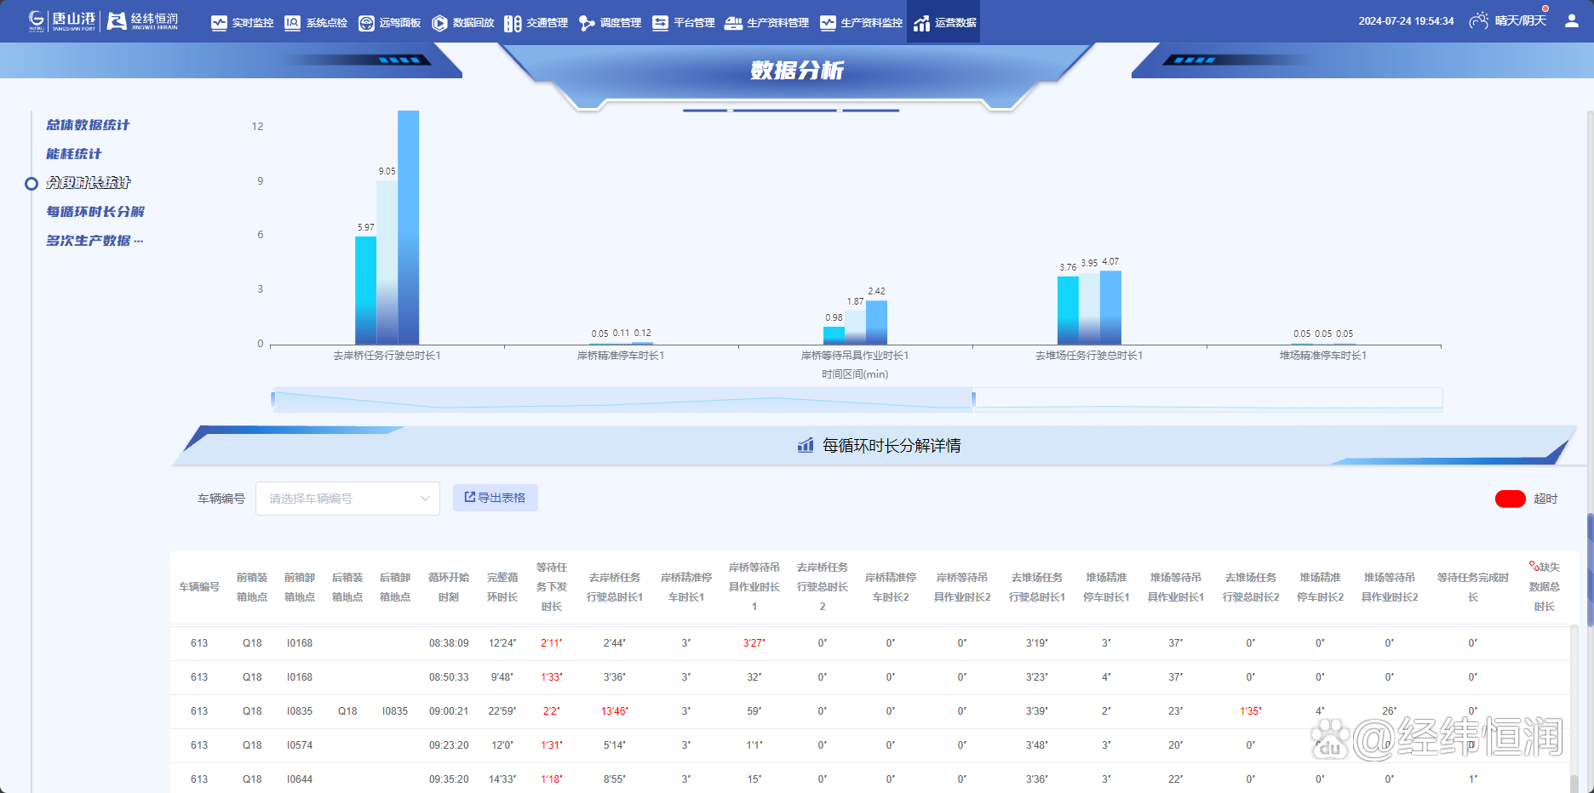This screenshot has height=793, width=1594.
Task: Open the user profile icon
Action: point(1572,20)
